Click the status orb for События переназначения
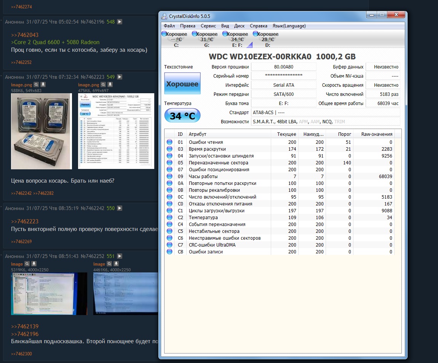Screen dimensions: 438x363 (x=169, y=224)
